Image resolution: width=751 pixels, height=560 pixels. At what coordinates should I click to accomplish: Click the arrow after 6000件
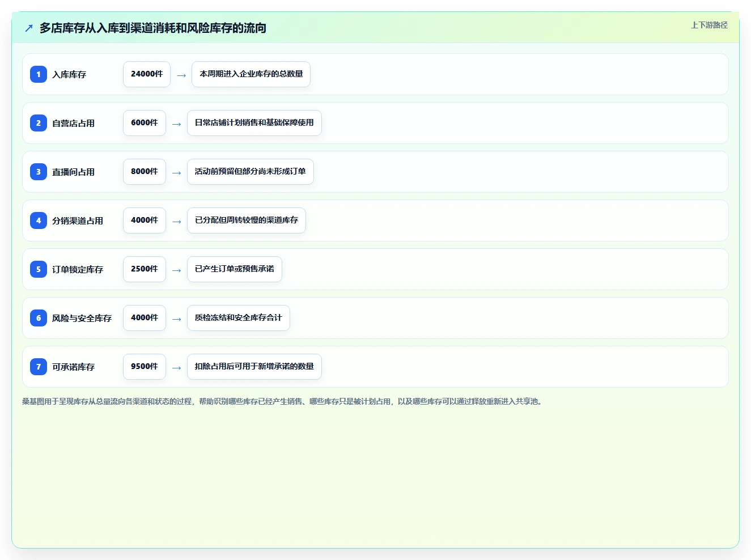pos(177,124)
